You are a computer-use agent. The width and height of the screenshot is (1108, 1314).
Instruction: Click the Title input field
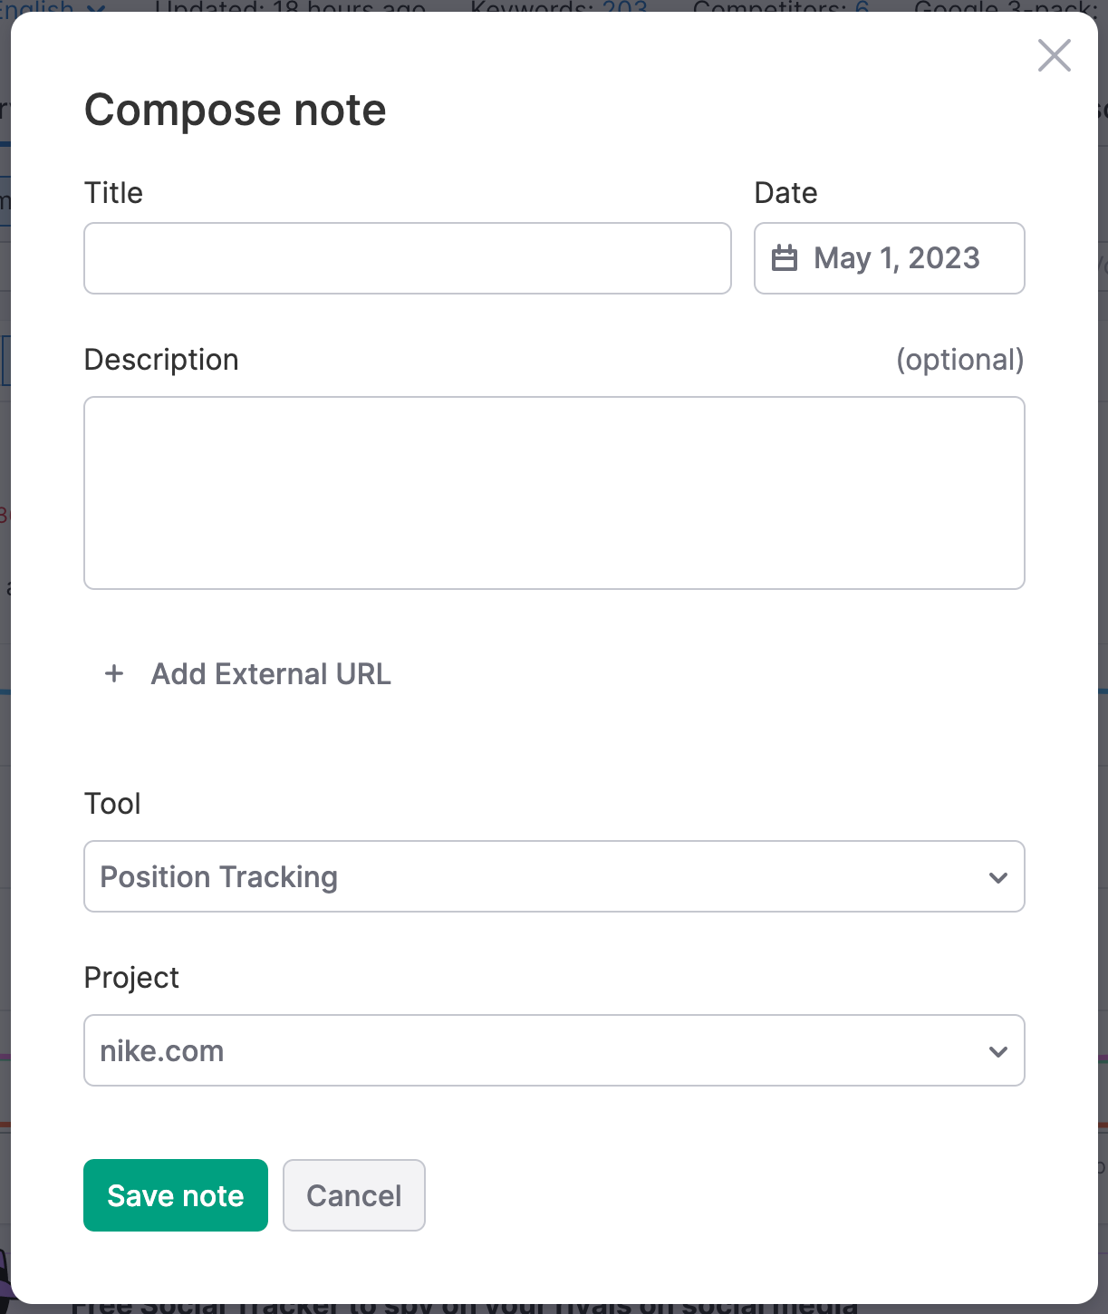(407, 258)
